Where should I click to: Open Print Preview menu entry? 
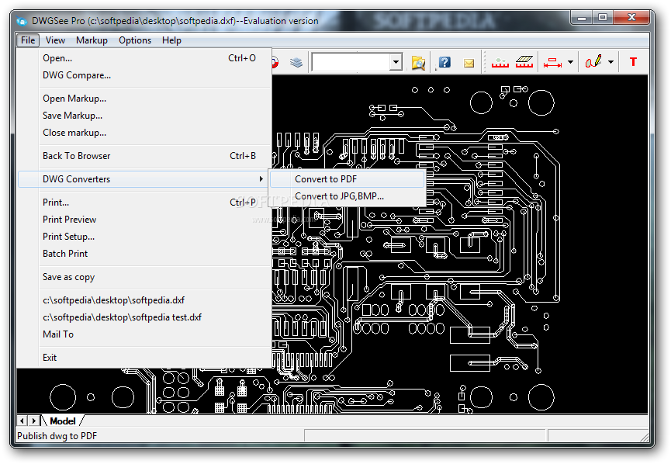(144, 219)
